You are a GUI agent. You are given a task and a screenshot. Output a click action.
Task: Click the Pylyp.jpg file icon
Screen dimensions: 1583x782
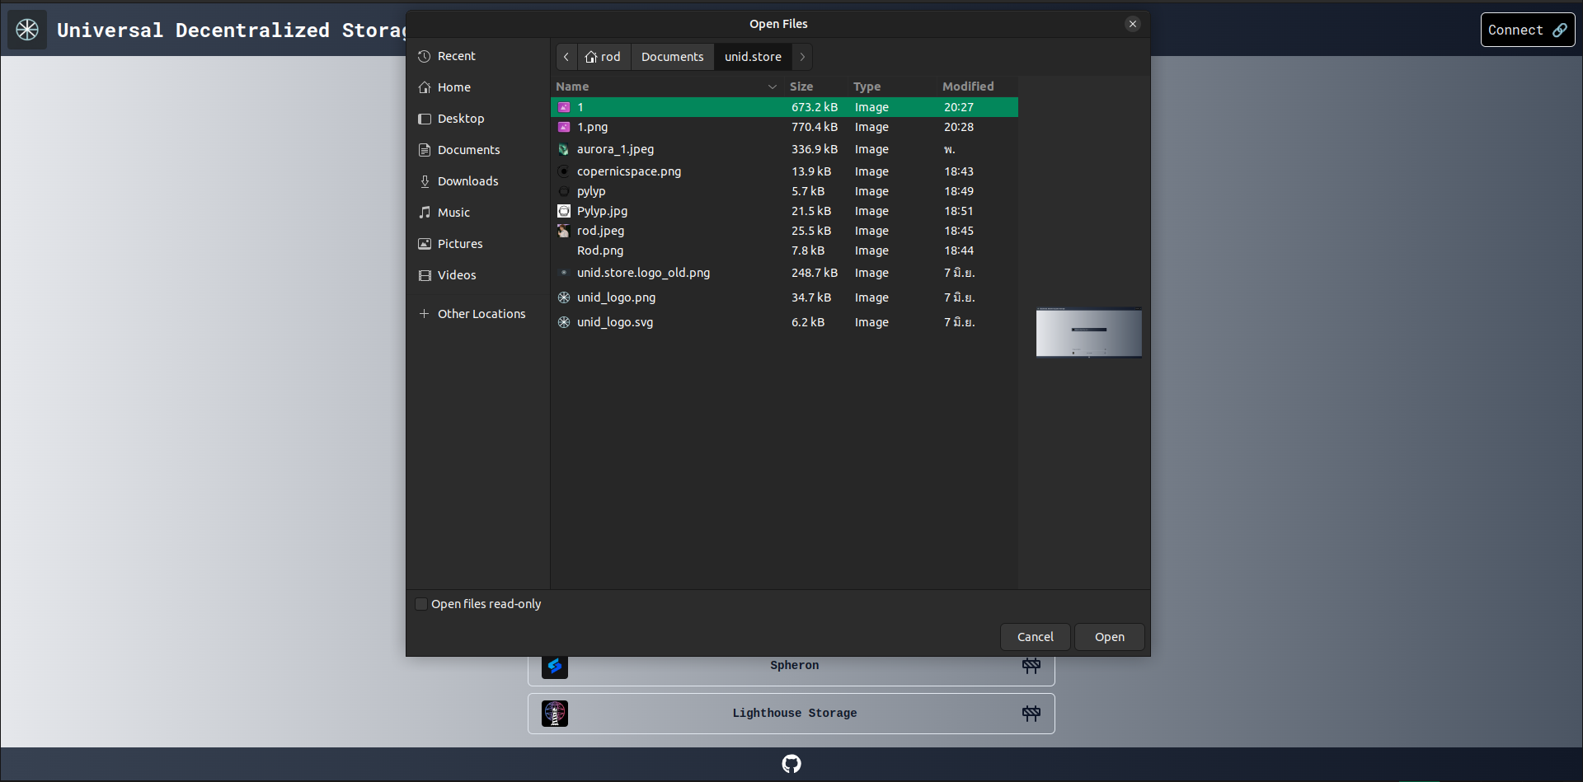tap(564, 211)
